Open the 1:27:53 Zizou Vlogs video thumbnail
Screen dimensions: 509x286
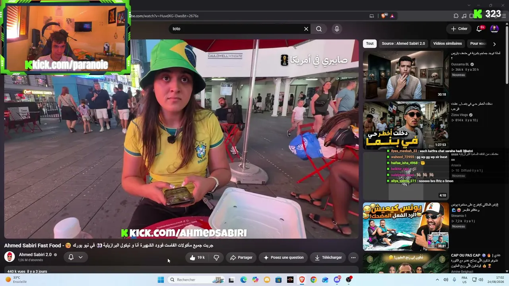pos(406,125)
